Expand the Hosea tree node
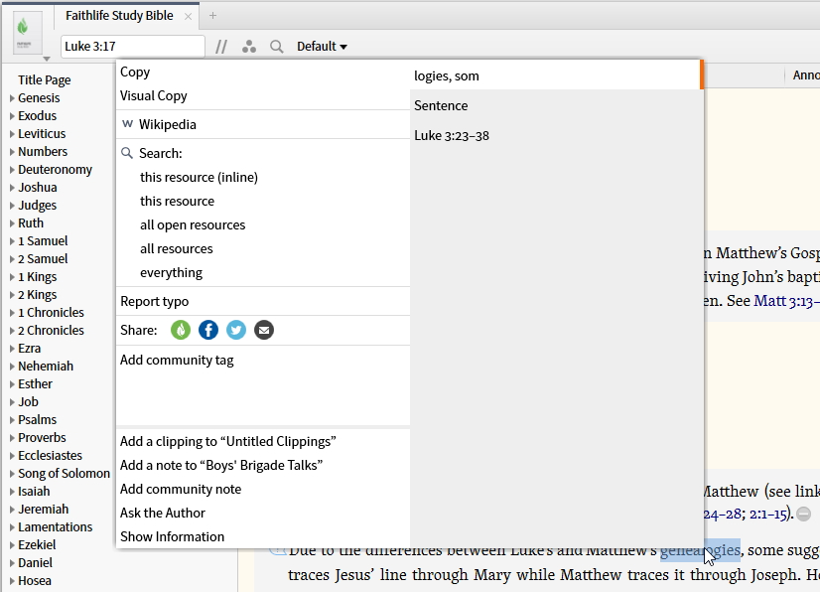 point(12,581)
